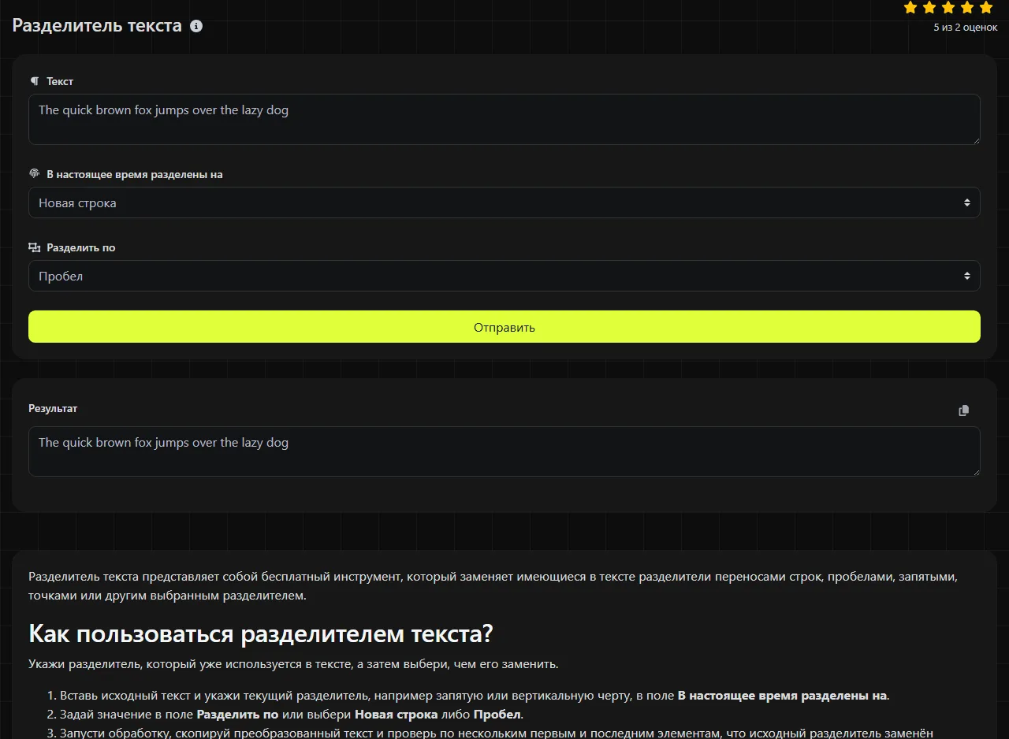This screenshot has height=739, width=1009.
Task: Focus the Текст input area
Action: pos(504,120)
